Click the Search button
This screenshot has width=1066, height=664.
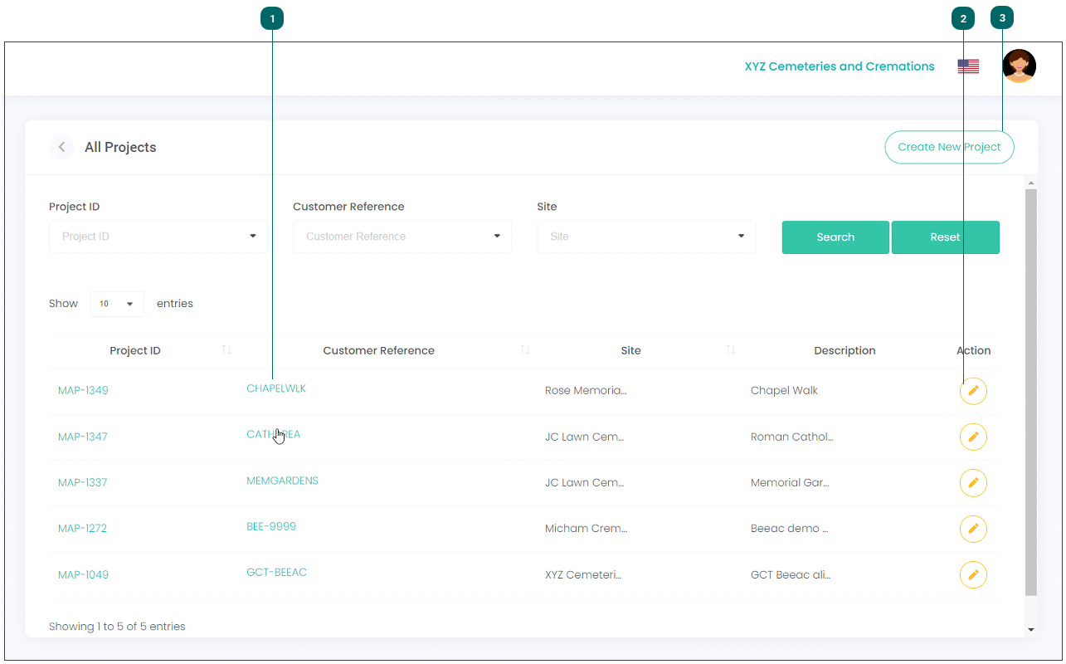tap(835, 237)
